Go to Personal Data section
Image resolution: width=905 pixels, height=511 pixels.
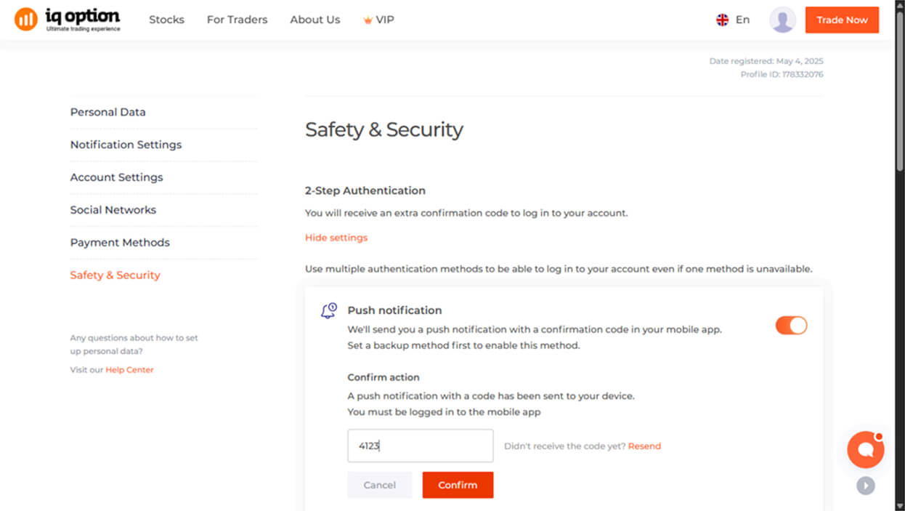107,112
